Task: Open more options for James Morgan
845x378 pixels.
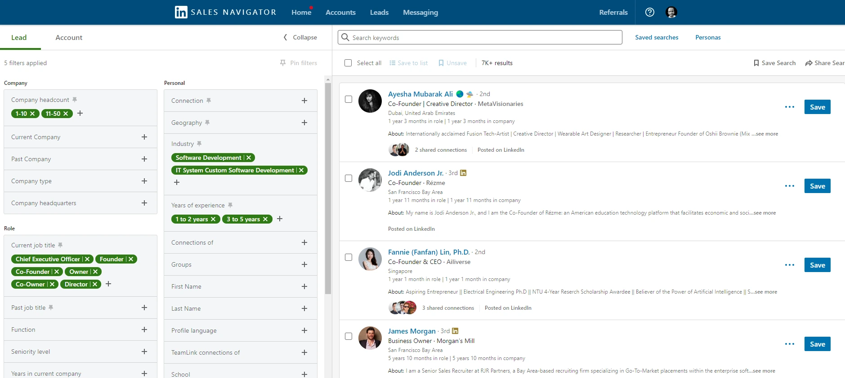Action: (790, 344)
